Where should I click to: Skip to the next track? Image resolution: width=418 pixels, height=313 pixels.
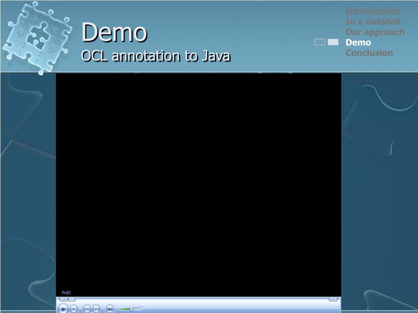click(96, 309)
